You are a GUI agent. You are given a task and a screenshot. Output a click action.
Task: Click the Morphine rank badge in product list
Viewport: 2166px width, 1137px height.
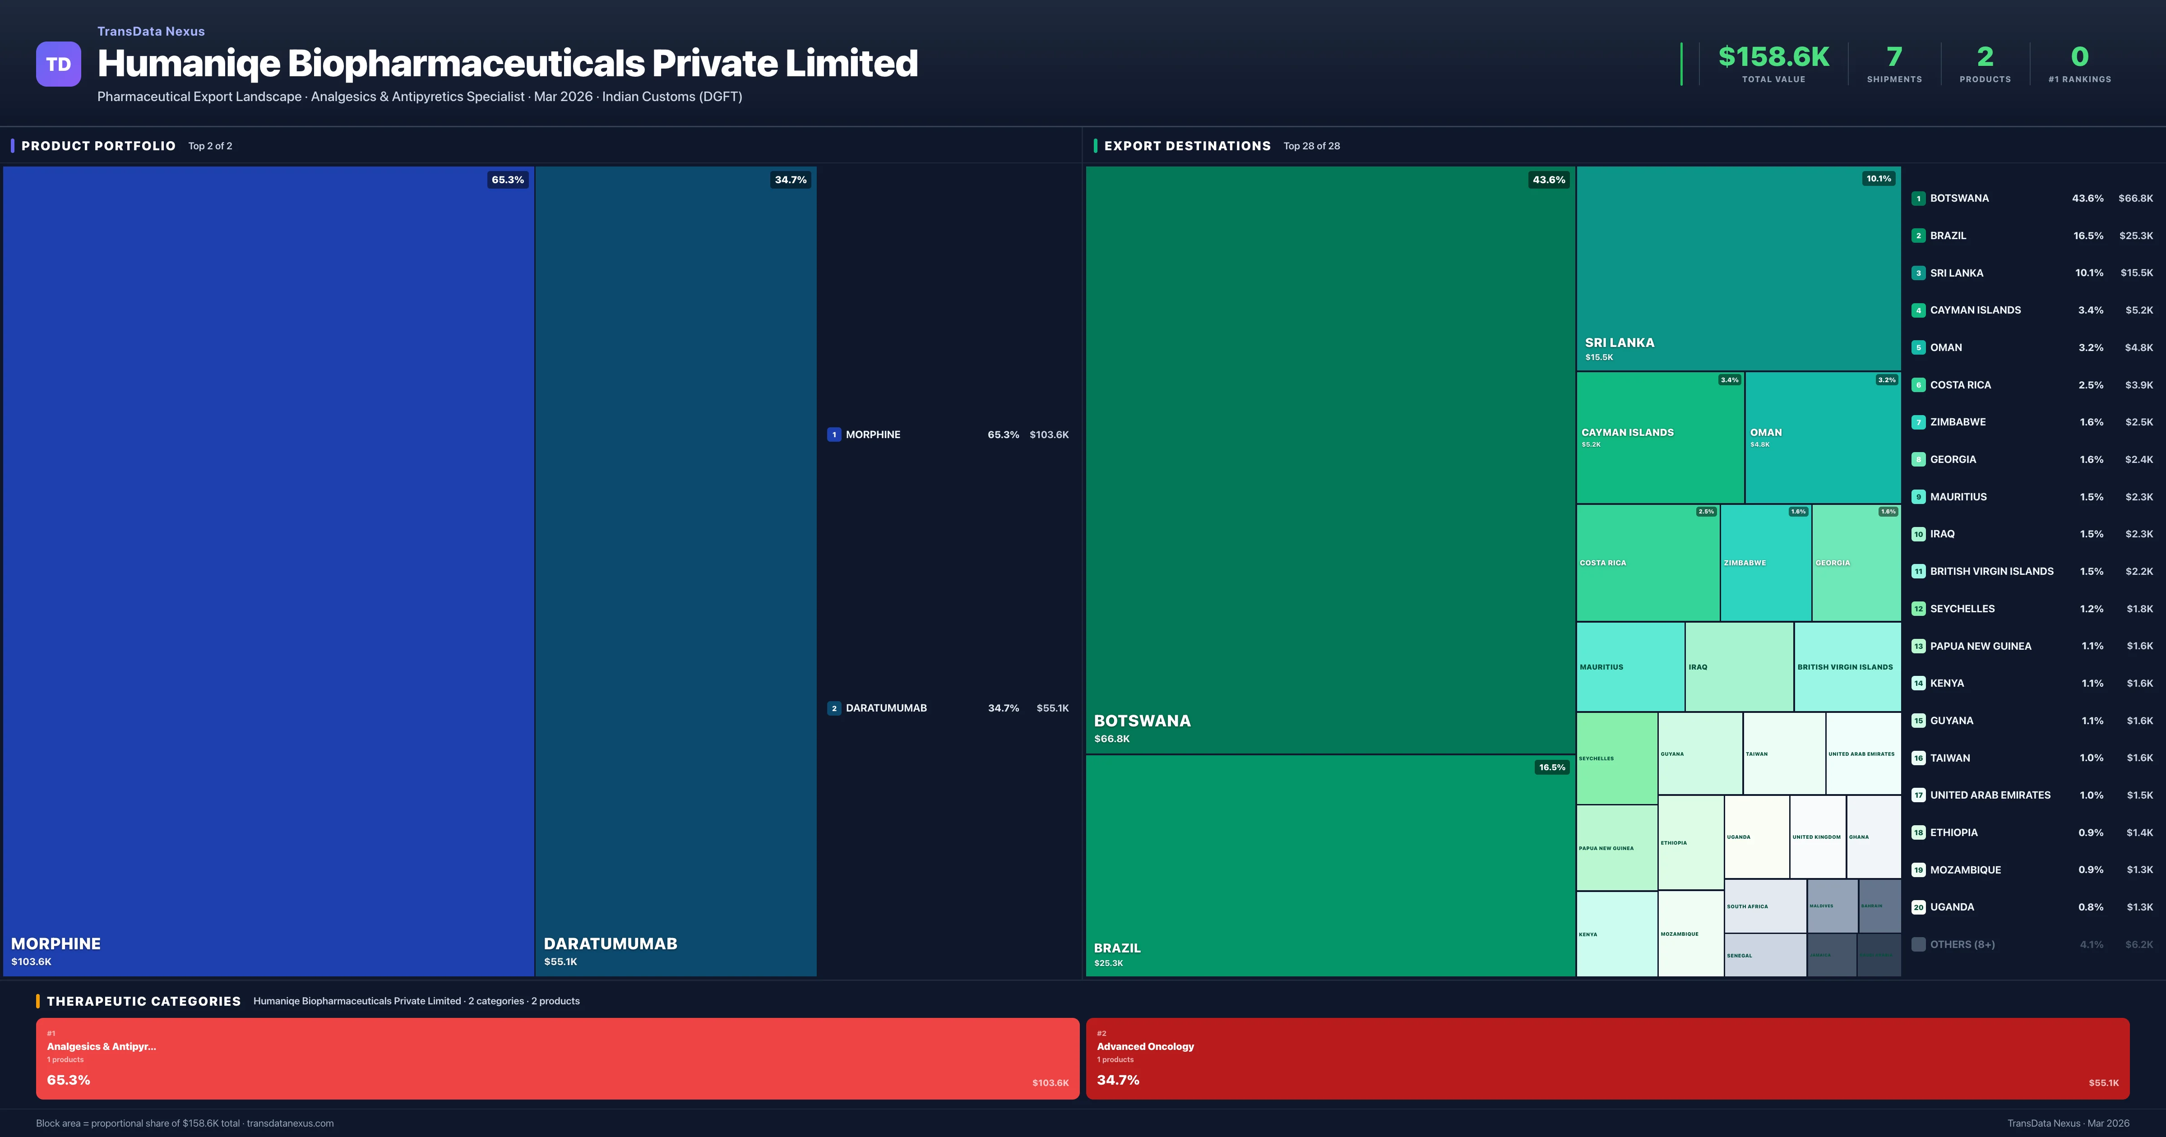click(x=834, y=435)
